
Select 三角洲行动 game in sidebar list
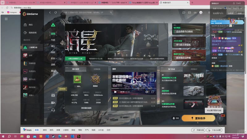pos(32,47)
